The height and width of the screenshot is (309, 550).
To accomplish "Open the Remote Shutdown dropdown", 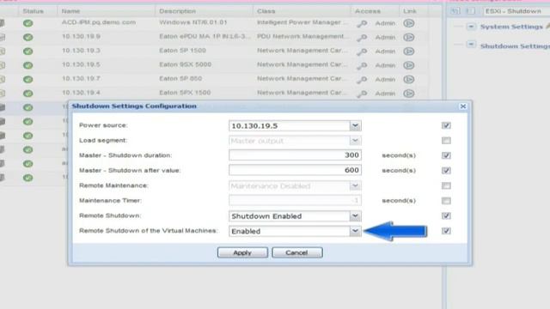I will 355,216.
